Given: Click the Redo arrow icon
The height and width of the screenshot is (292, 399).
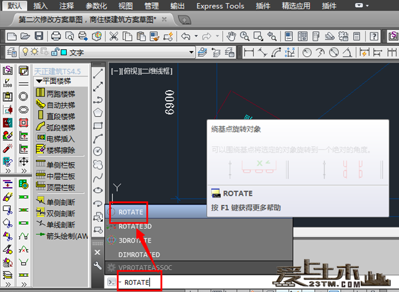Looking at the screenshot, I should (207, 36).
